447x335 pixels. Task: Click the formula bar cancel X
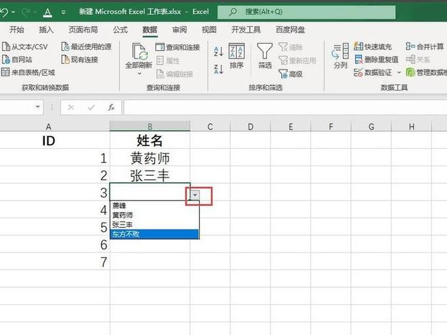click(x=71, y=107)
